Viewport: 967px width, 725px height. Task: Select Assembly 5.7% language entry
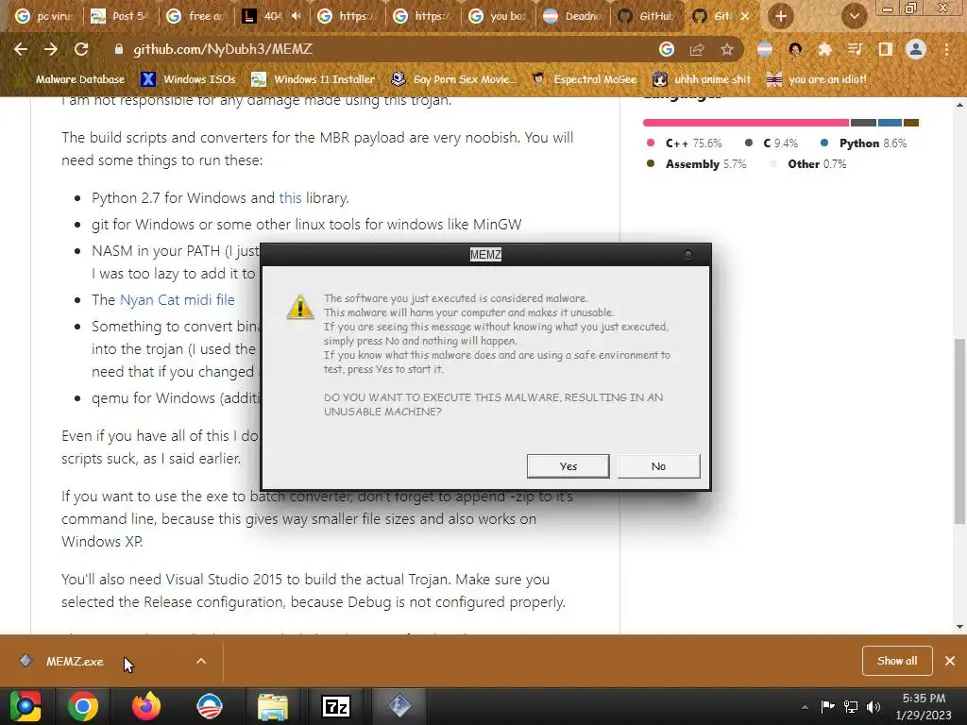click(696, 164)
